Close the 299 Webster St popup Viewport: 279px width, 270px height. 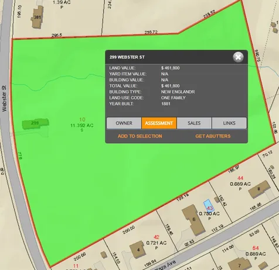[x=238, y=57]
